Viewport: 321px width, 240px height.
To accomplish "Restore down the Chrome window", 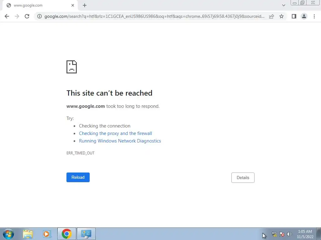I will click(x=303, y=3).
